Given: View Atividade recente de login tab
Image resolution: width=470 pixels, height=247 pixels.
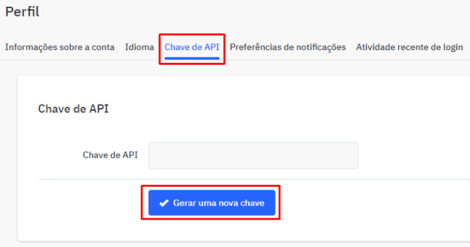Looking at the screenshot, I should [x=409, y=47].
